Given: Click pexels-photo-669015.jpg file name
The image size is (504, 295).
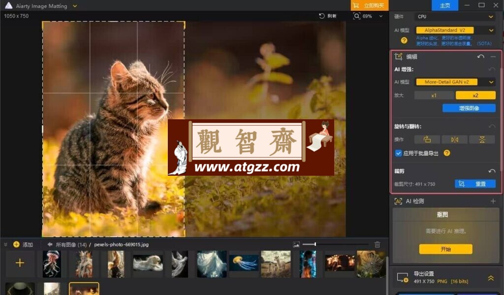Looking at the screenshot, I should click(x=121, y=244).
